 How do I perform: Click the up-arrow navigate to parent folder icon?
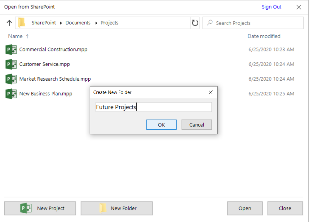pos(9,23)
